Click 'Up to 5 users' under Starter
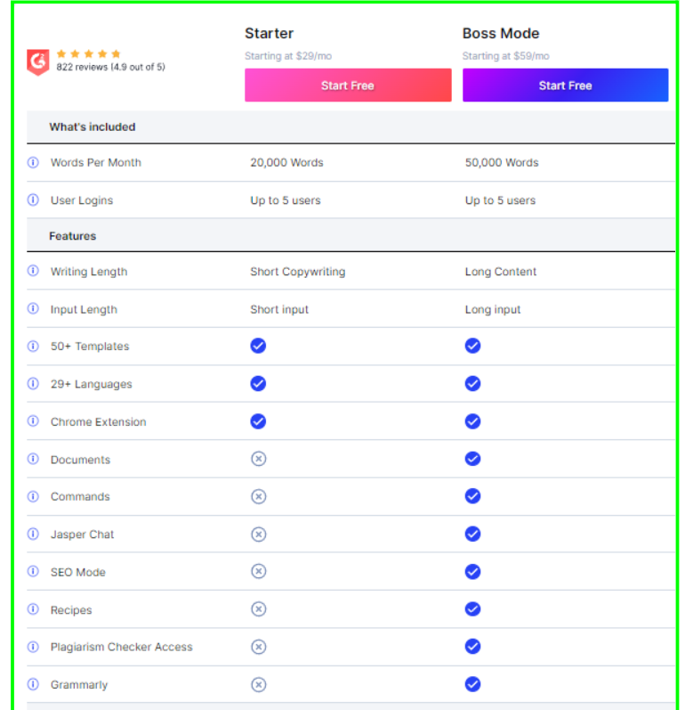685x710 pixels. [x=286, y=200]
